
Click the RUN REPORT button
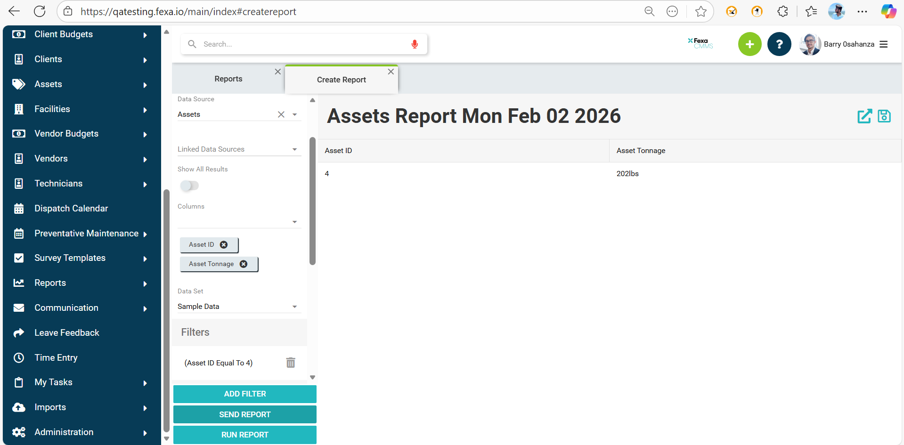coord(244,435)
